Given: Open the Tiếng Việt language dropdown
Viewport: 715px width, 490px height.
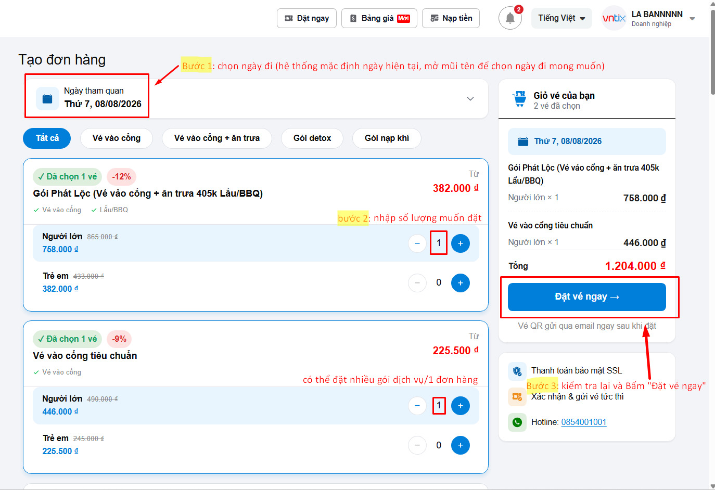Looking at the screenshot, I should coord(561,18).
